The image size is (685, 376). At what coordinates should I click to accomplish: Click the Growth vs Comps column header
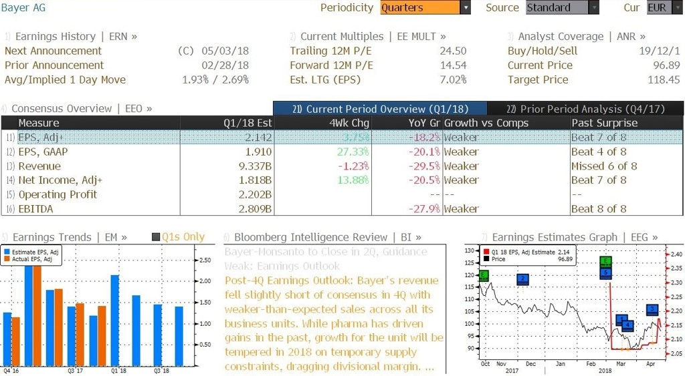pyautogui.click(x=506, y=123)
